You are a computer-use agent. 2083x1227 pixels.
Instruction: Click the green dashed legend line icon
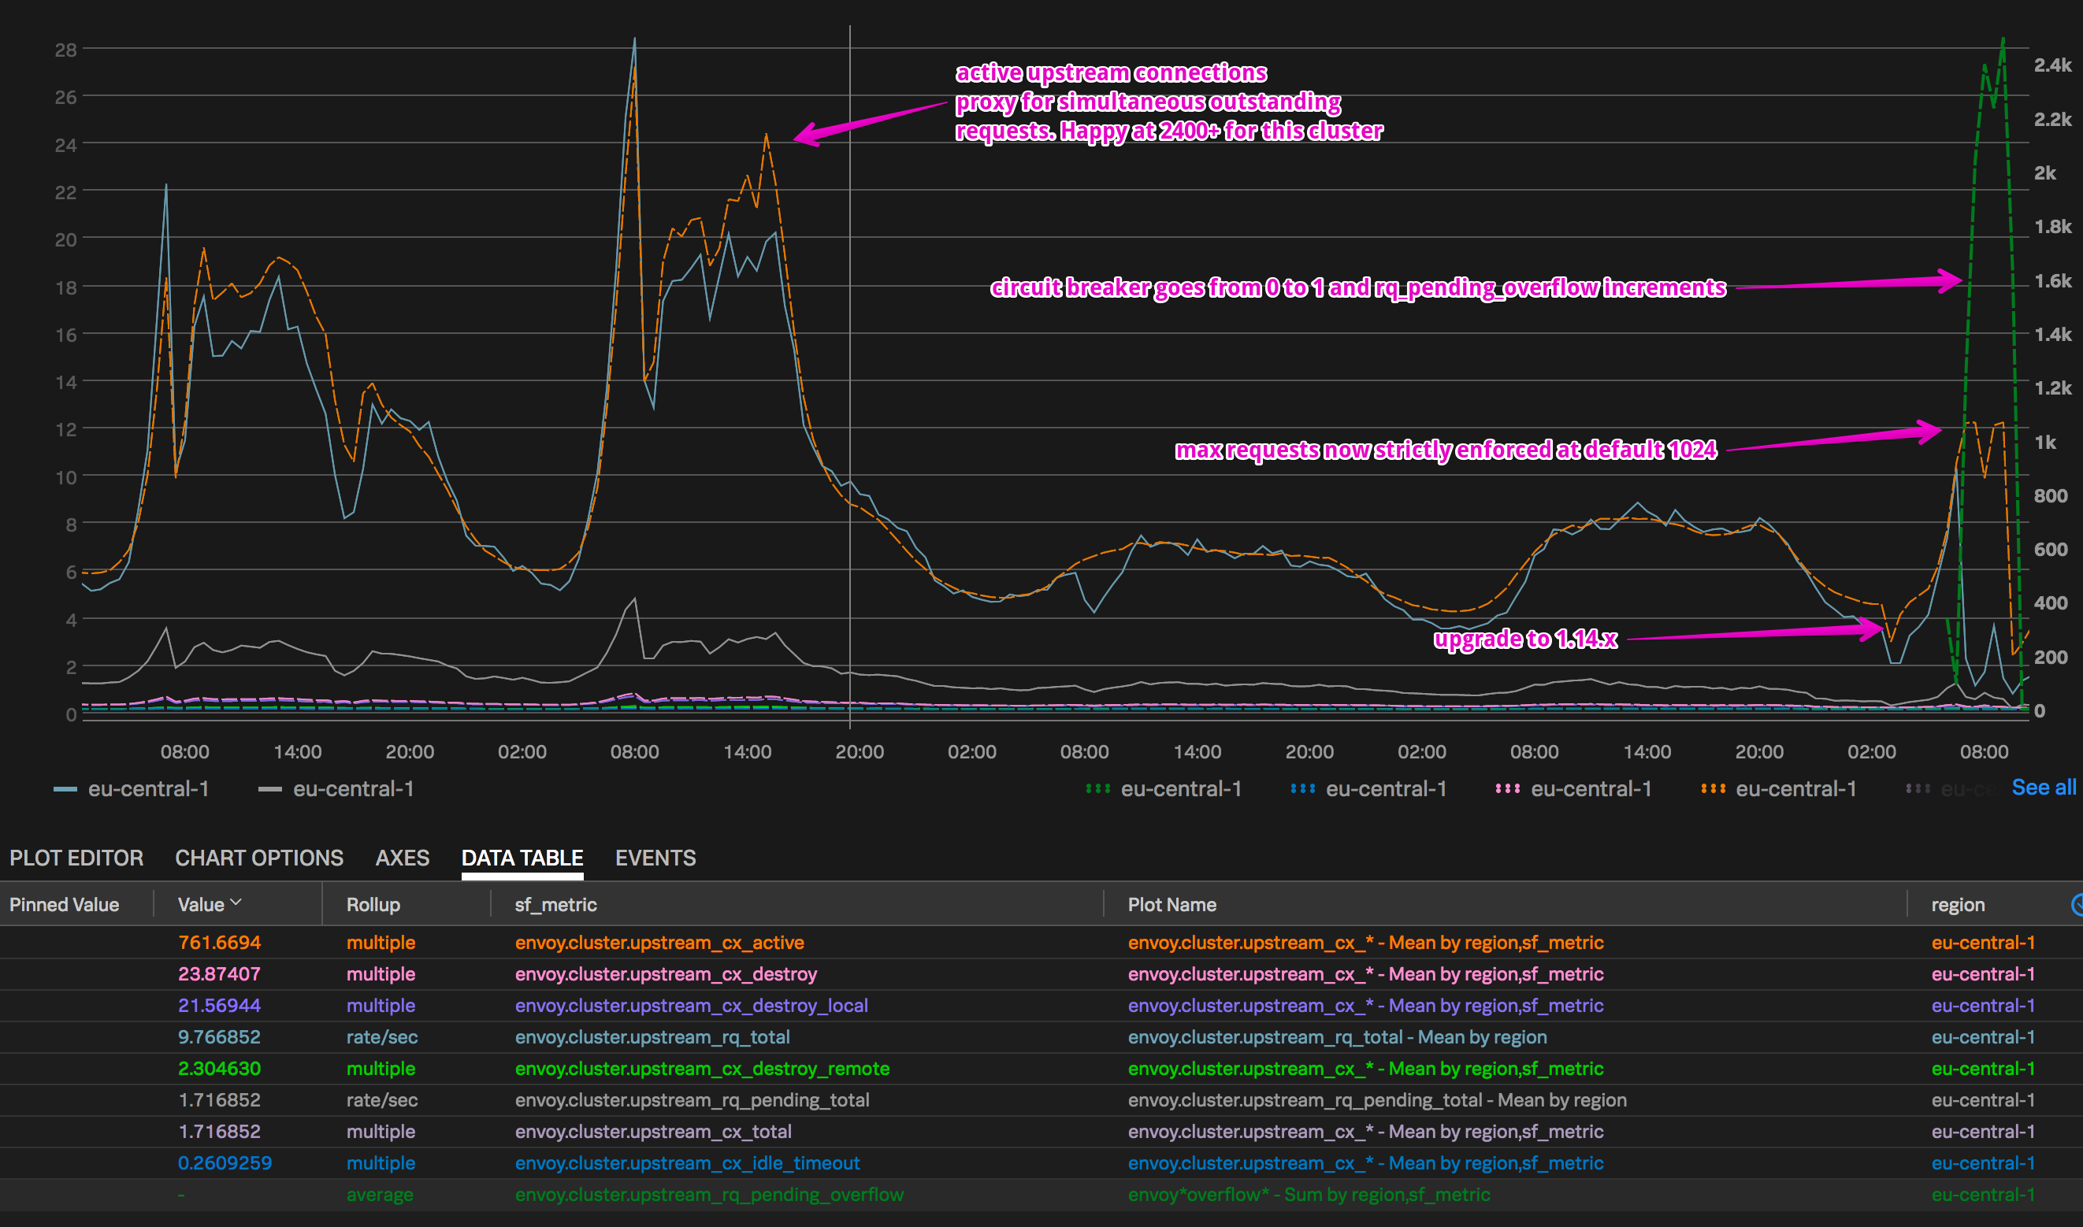(x=1099, y=788)
